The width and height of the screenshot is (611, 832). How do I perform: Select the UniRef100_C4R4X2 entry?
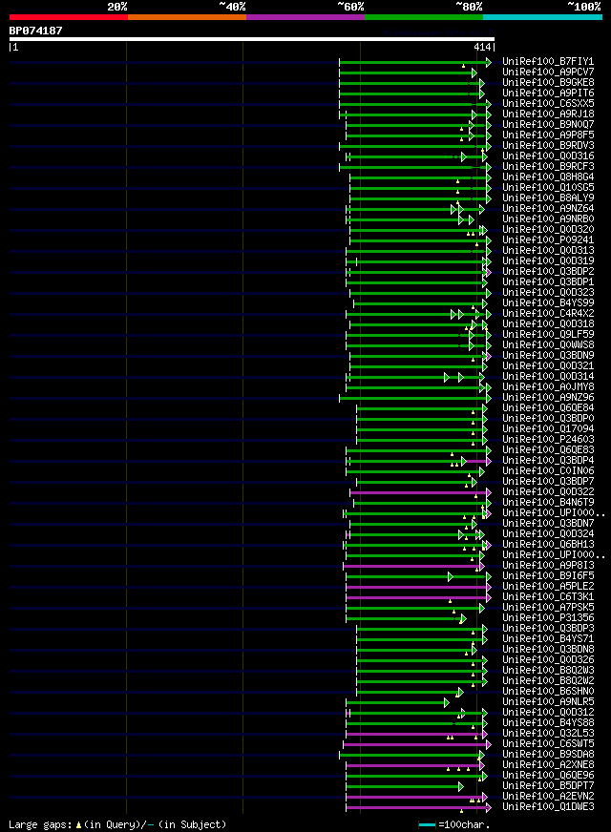pyautogui.click(x=548, y=314)
